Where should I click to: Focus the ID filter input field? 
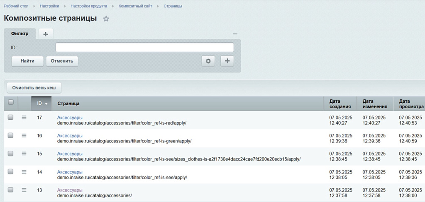pyautogui.click(x=144, y=48)
